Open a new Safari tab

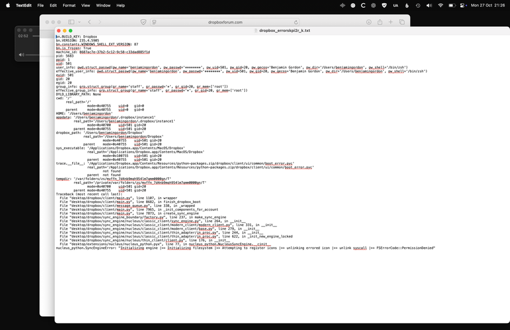pyautogui.click(x=391, y=22)
